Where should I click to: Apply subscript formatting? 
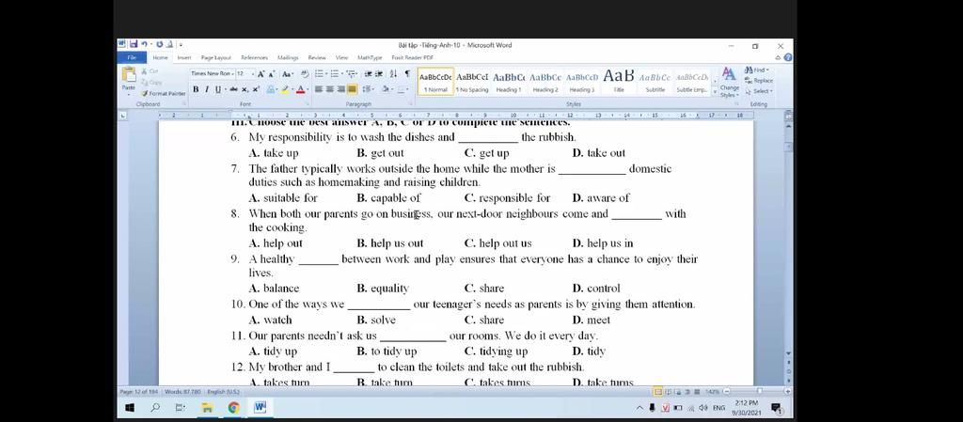tap(245, 88)
